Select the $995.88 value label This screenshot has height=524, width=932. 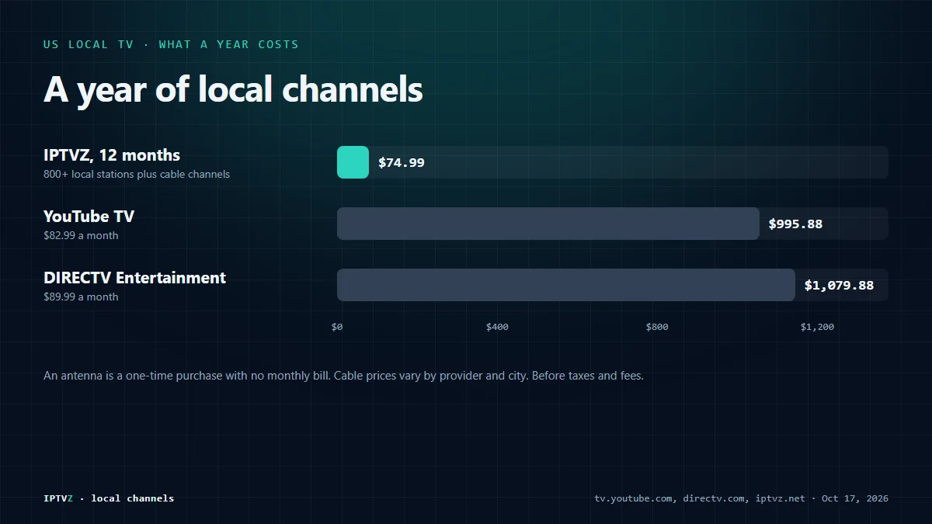point(795,224)
